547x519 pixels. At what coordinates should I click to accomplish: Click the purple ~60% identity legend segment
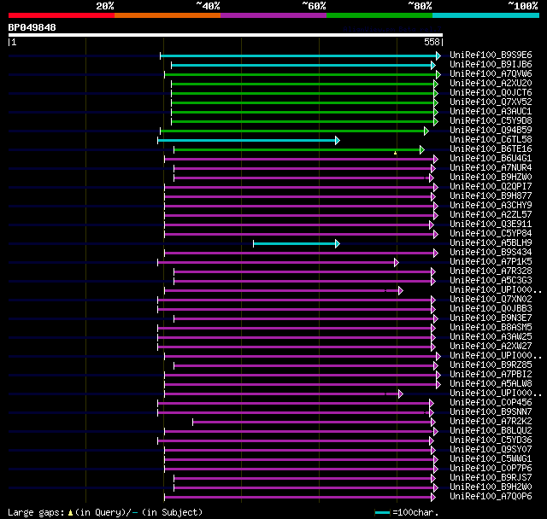tap(273, 15)
